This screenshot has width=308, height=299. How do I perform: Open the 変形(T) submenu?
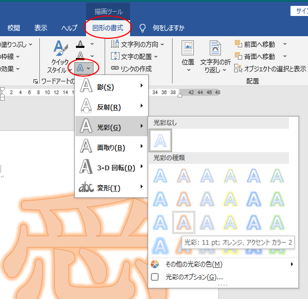pos(112,187)
